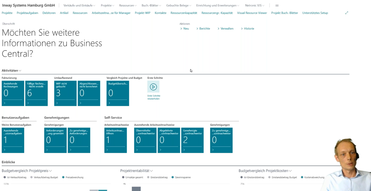The width and height of the screenshot is (371, 191).
Task: Expand the Berichte actions group
Action: coord(203,29)
